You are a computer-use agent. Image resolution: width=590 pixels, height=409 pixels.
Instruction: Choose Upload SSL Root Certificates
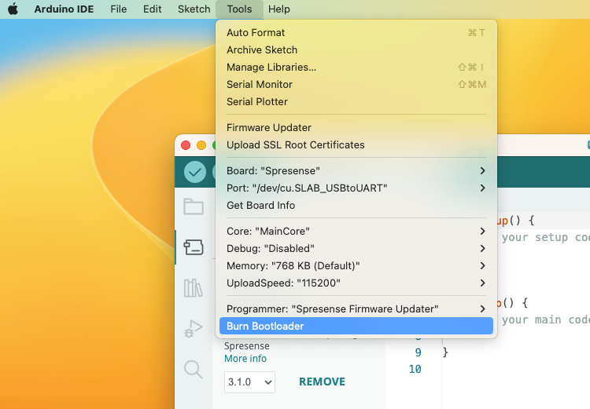[x=356, y=145]
